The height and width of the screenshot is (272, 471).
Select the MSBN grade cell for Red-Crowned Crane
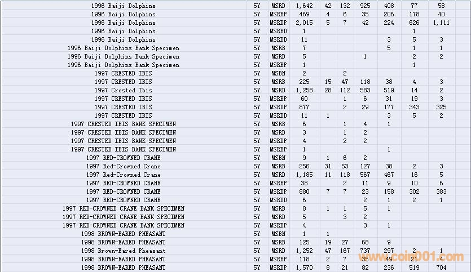tap(278, 158)
